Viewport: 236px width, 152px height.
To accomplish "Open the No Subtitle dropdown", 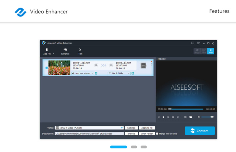I will tap(119, 73).
